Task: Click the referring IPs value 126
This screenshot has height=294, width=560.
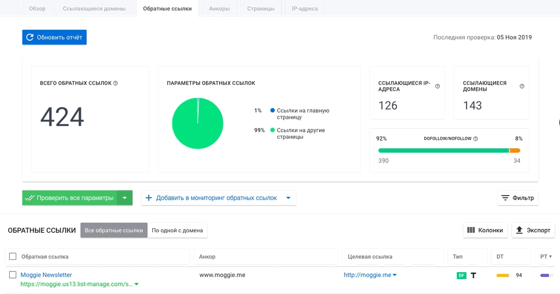Action: point(388,106)
